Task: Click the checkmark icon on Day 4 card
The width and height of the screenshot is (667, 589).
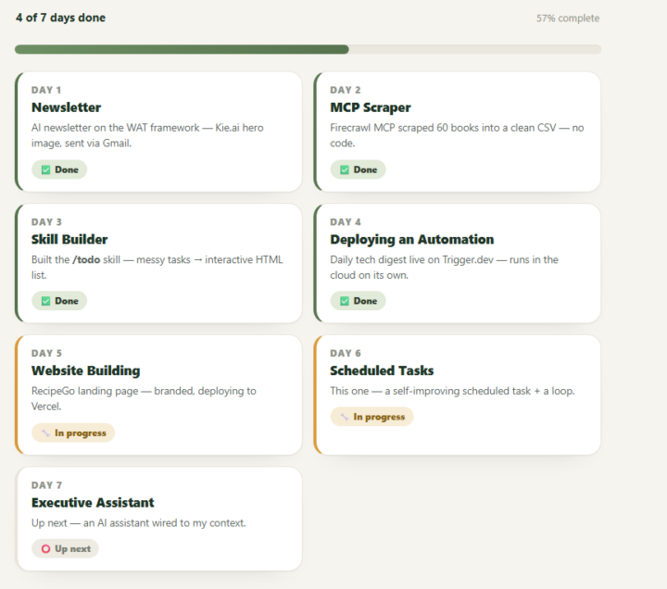Action: (344, 301)
